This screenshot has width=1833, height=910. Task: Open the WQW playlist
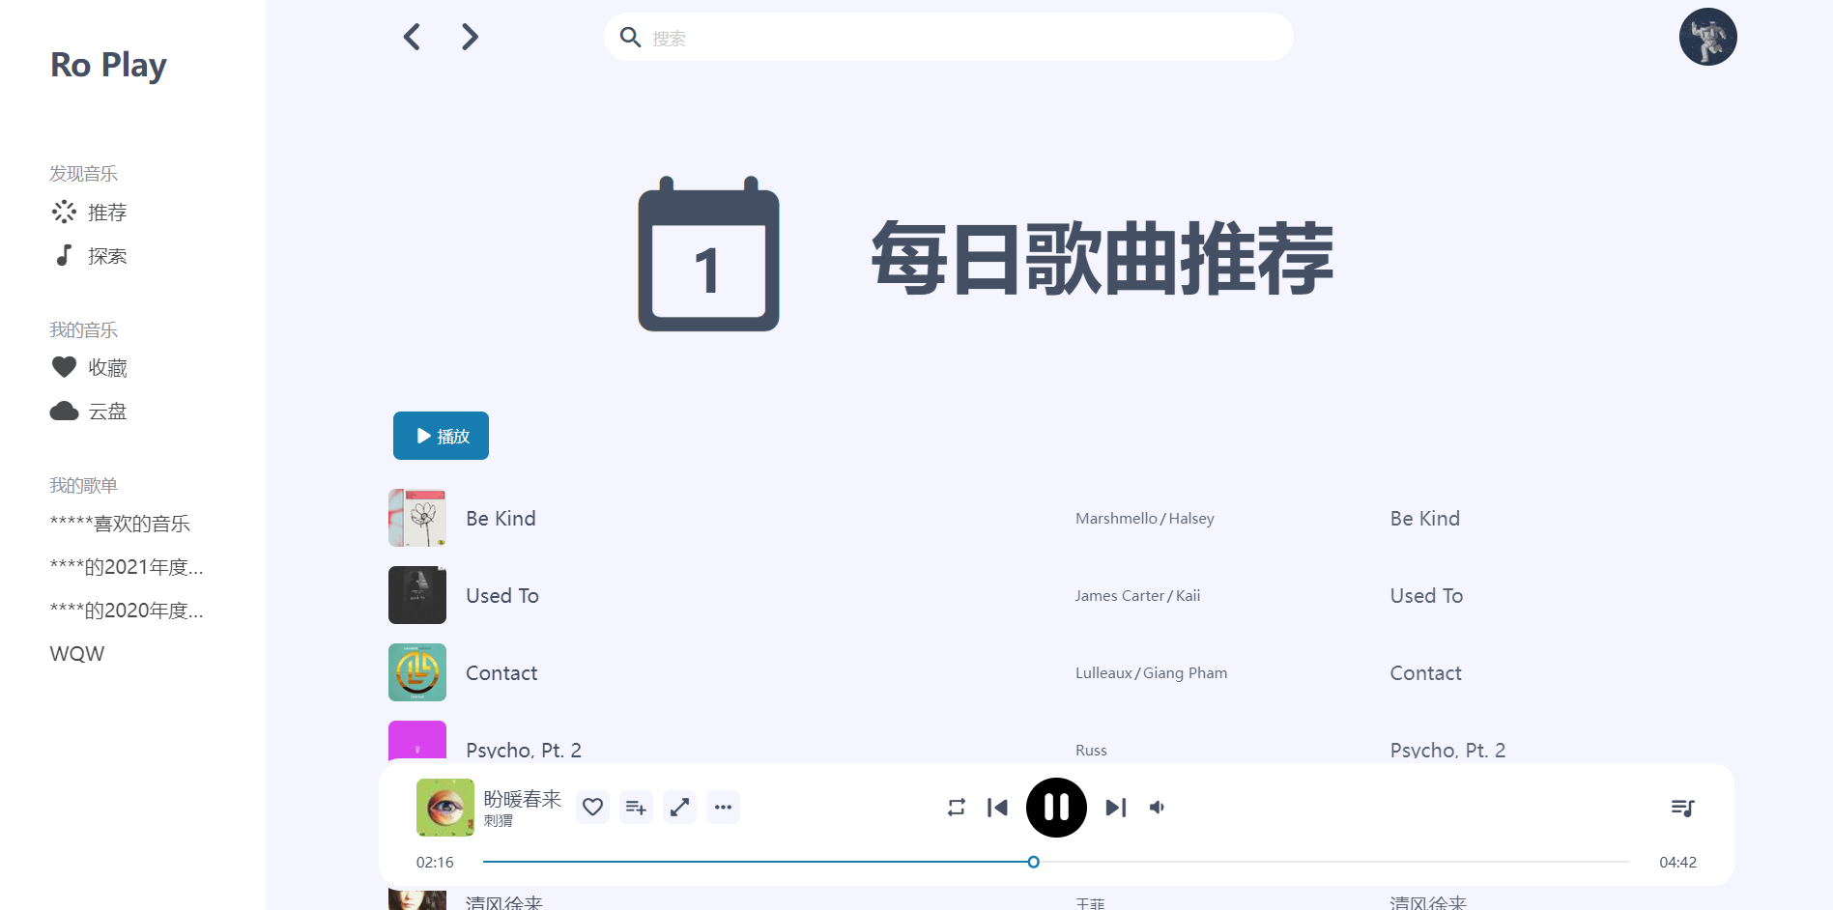77,654
